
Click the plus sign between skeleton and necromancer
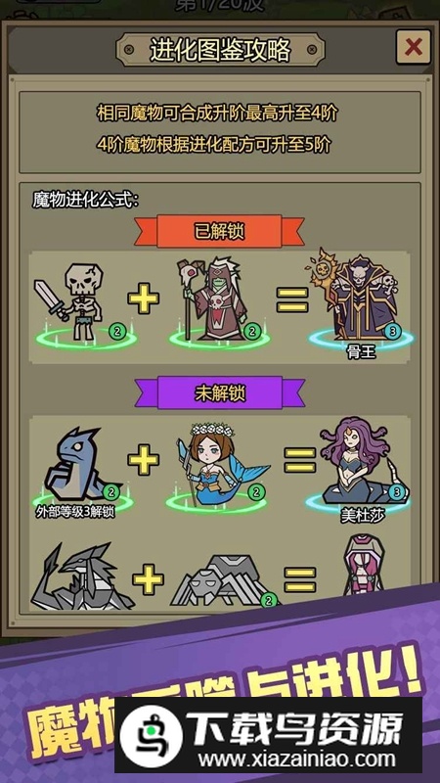[143, 299]
